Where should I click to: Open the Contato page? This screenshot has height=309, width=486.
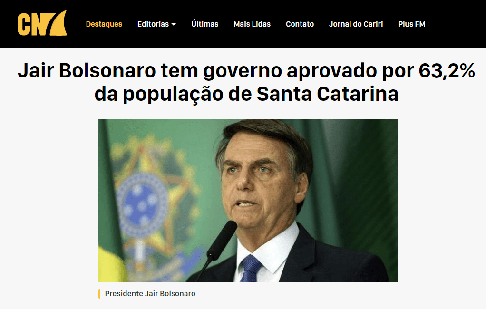[300, 24]
